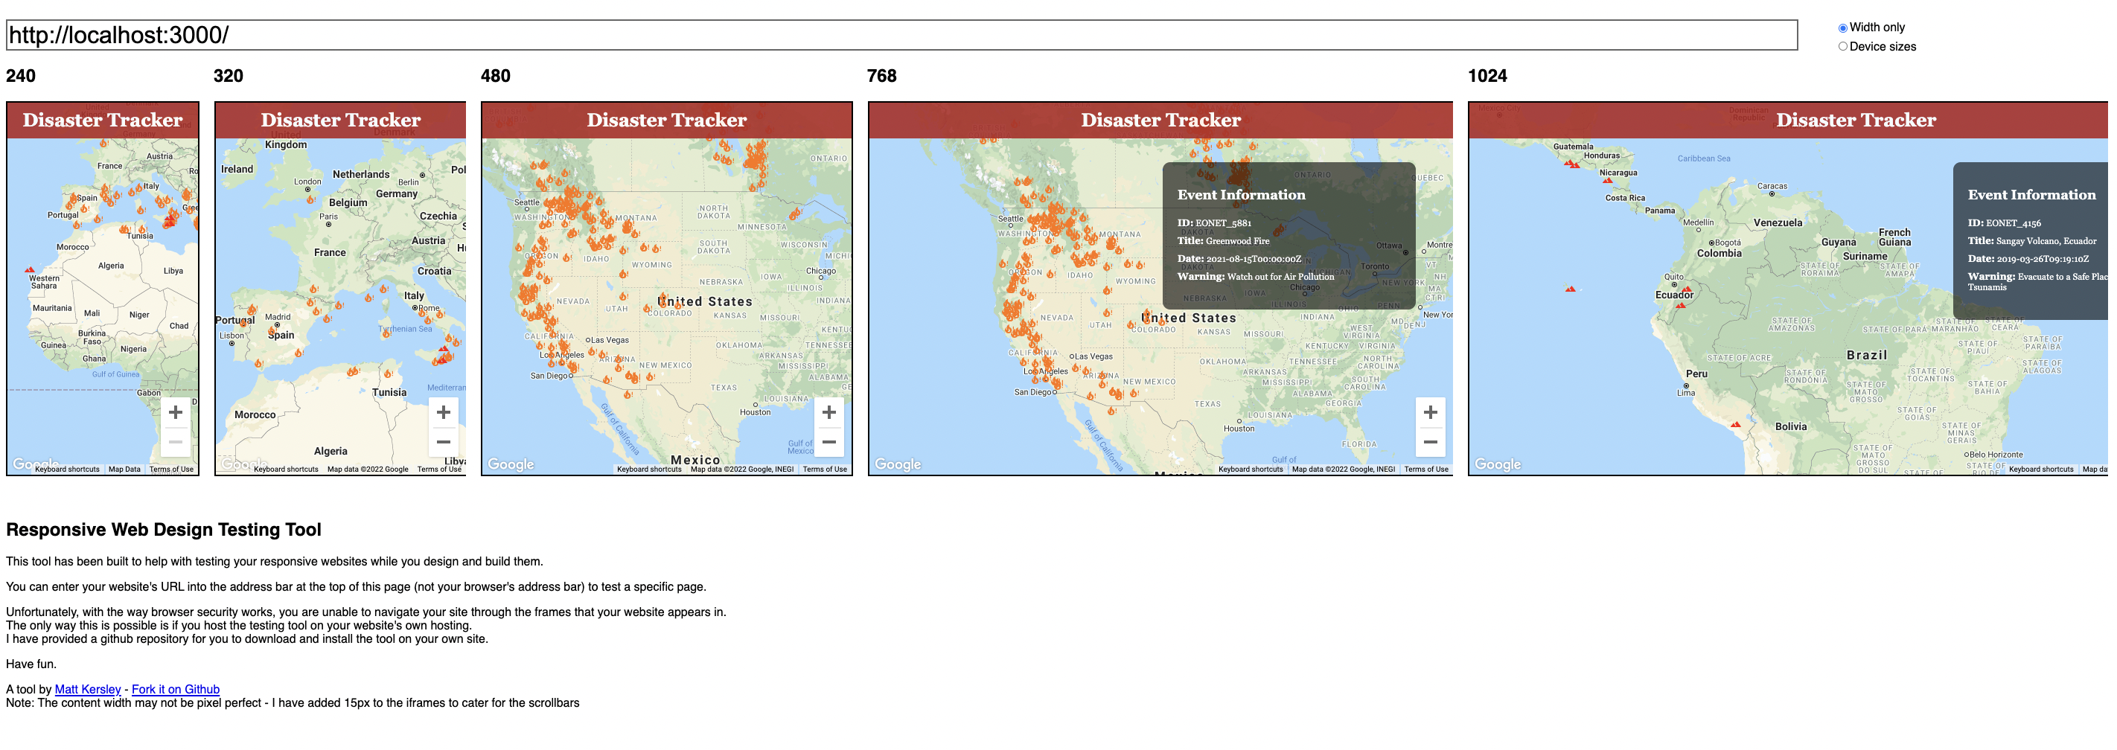Click the 768 width label
Viewport: 2117px width, 750px height.
(x=882, y=76)
